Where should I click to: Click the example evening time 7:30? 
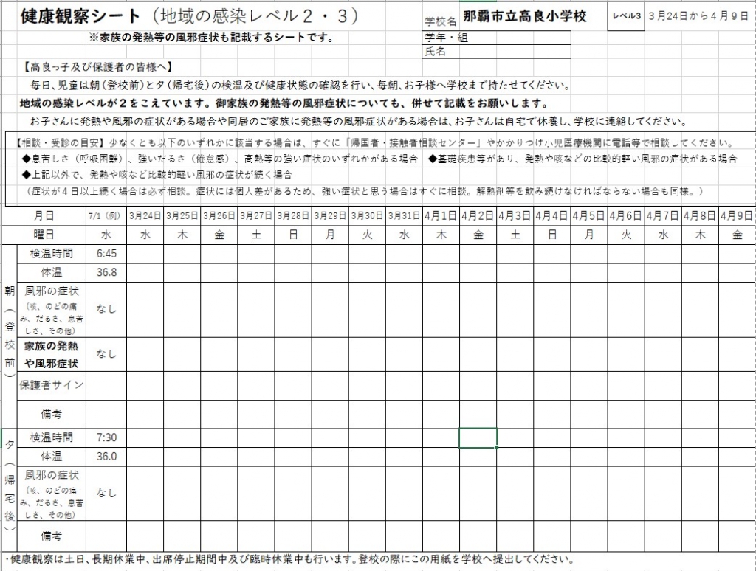coord(106,437)
